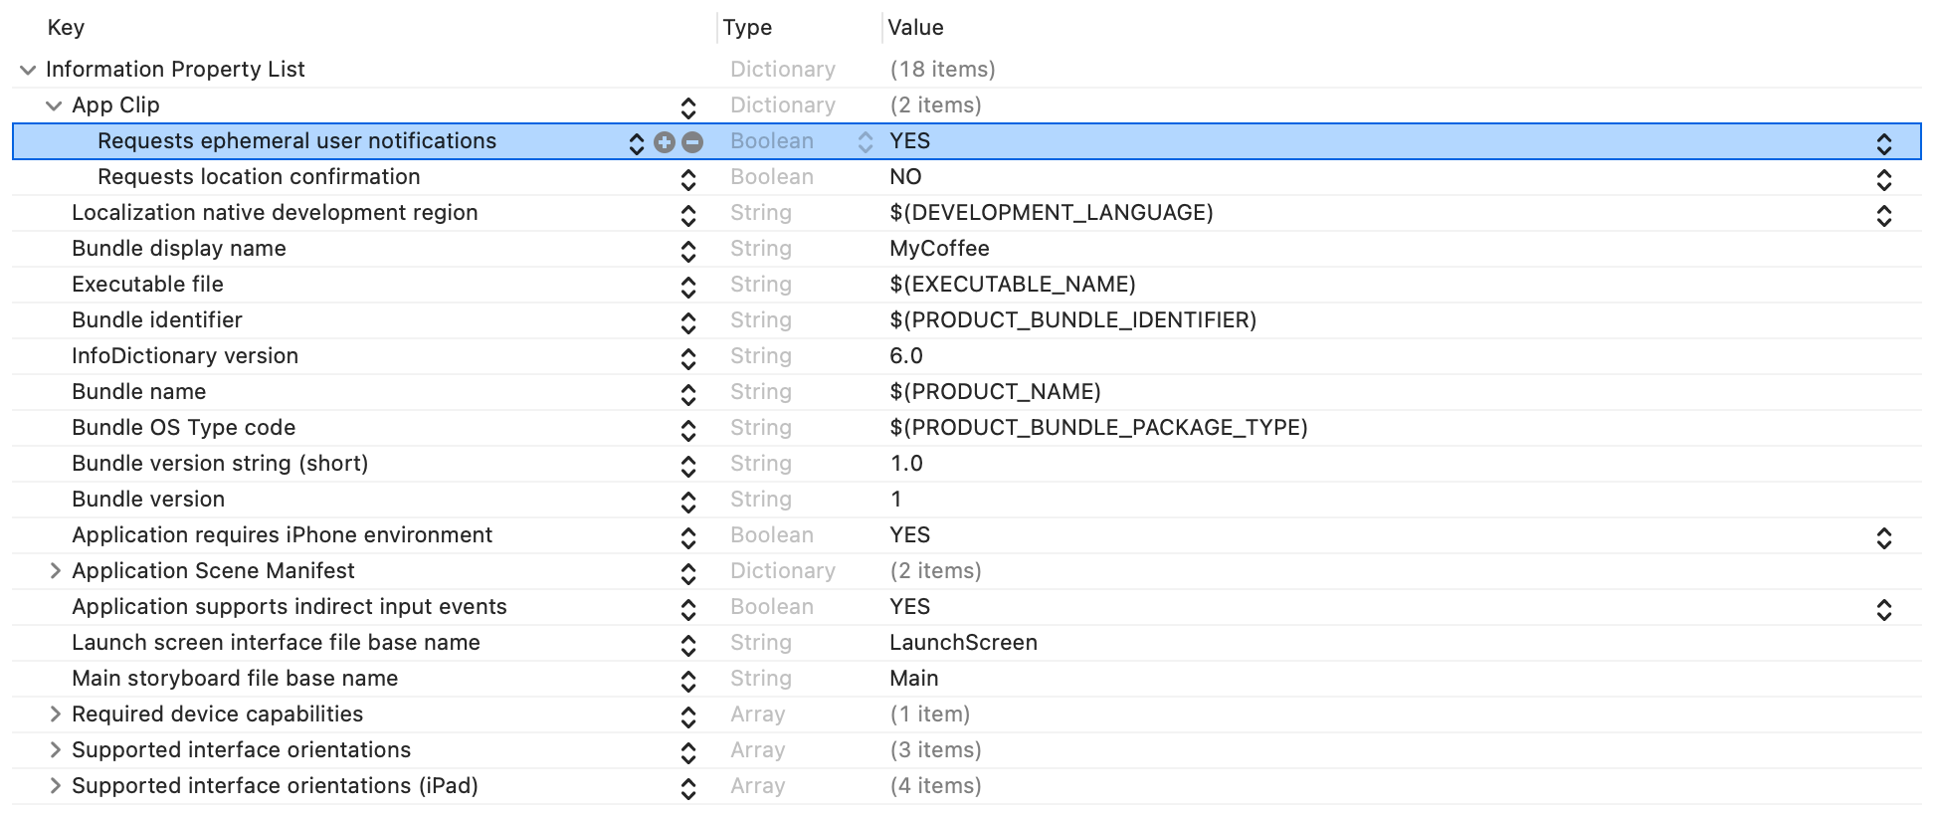Select the MyCoffee bundle display name value

[x=939, y=249]
